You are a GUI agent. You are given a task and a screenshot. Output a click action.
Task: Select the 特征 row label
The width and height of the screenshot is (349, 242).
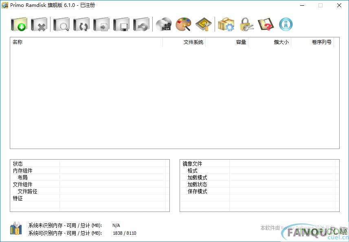click(x=18, y=198)
